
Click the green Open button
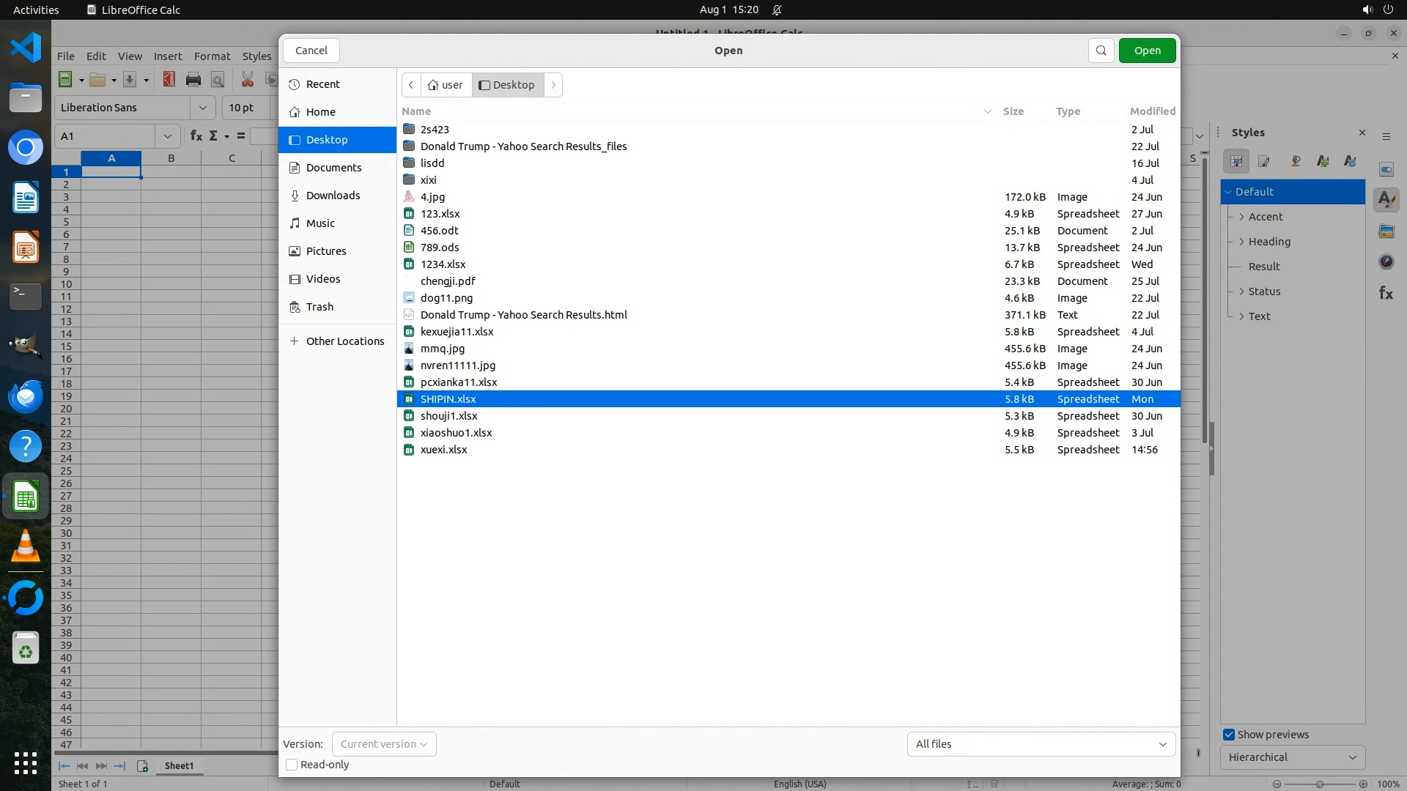pyautogui.click(x=1147, y=51)
